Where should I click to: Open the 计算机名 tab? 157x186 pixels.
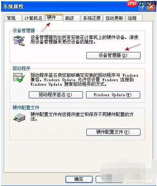(x=33, y=18)
